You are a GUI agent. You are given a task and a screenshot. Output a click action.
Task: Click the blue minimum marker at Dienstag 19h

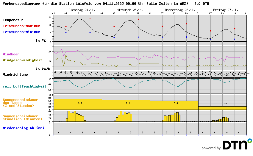point(90,32)
